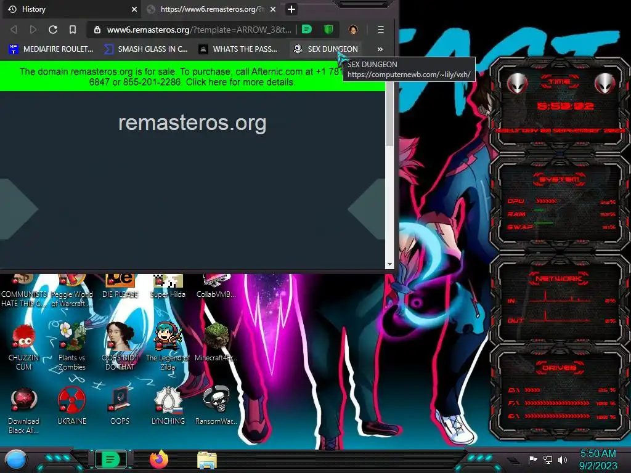
Task: Click the DRIVES widget header
Action: (x=559, y=368)
